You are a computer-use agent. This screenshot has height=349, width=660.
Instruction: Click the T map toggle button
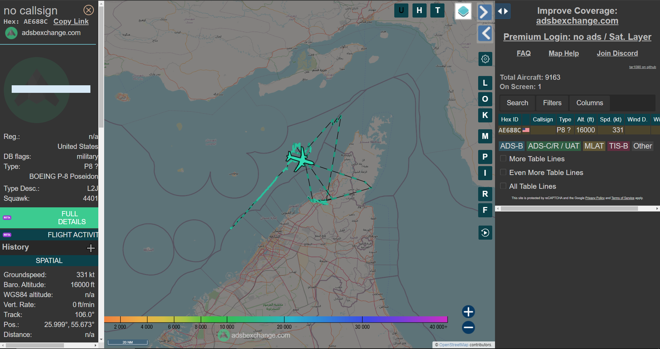438,10
